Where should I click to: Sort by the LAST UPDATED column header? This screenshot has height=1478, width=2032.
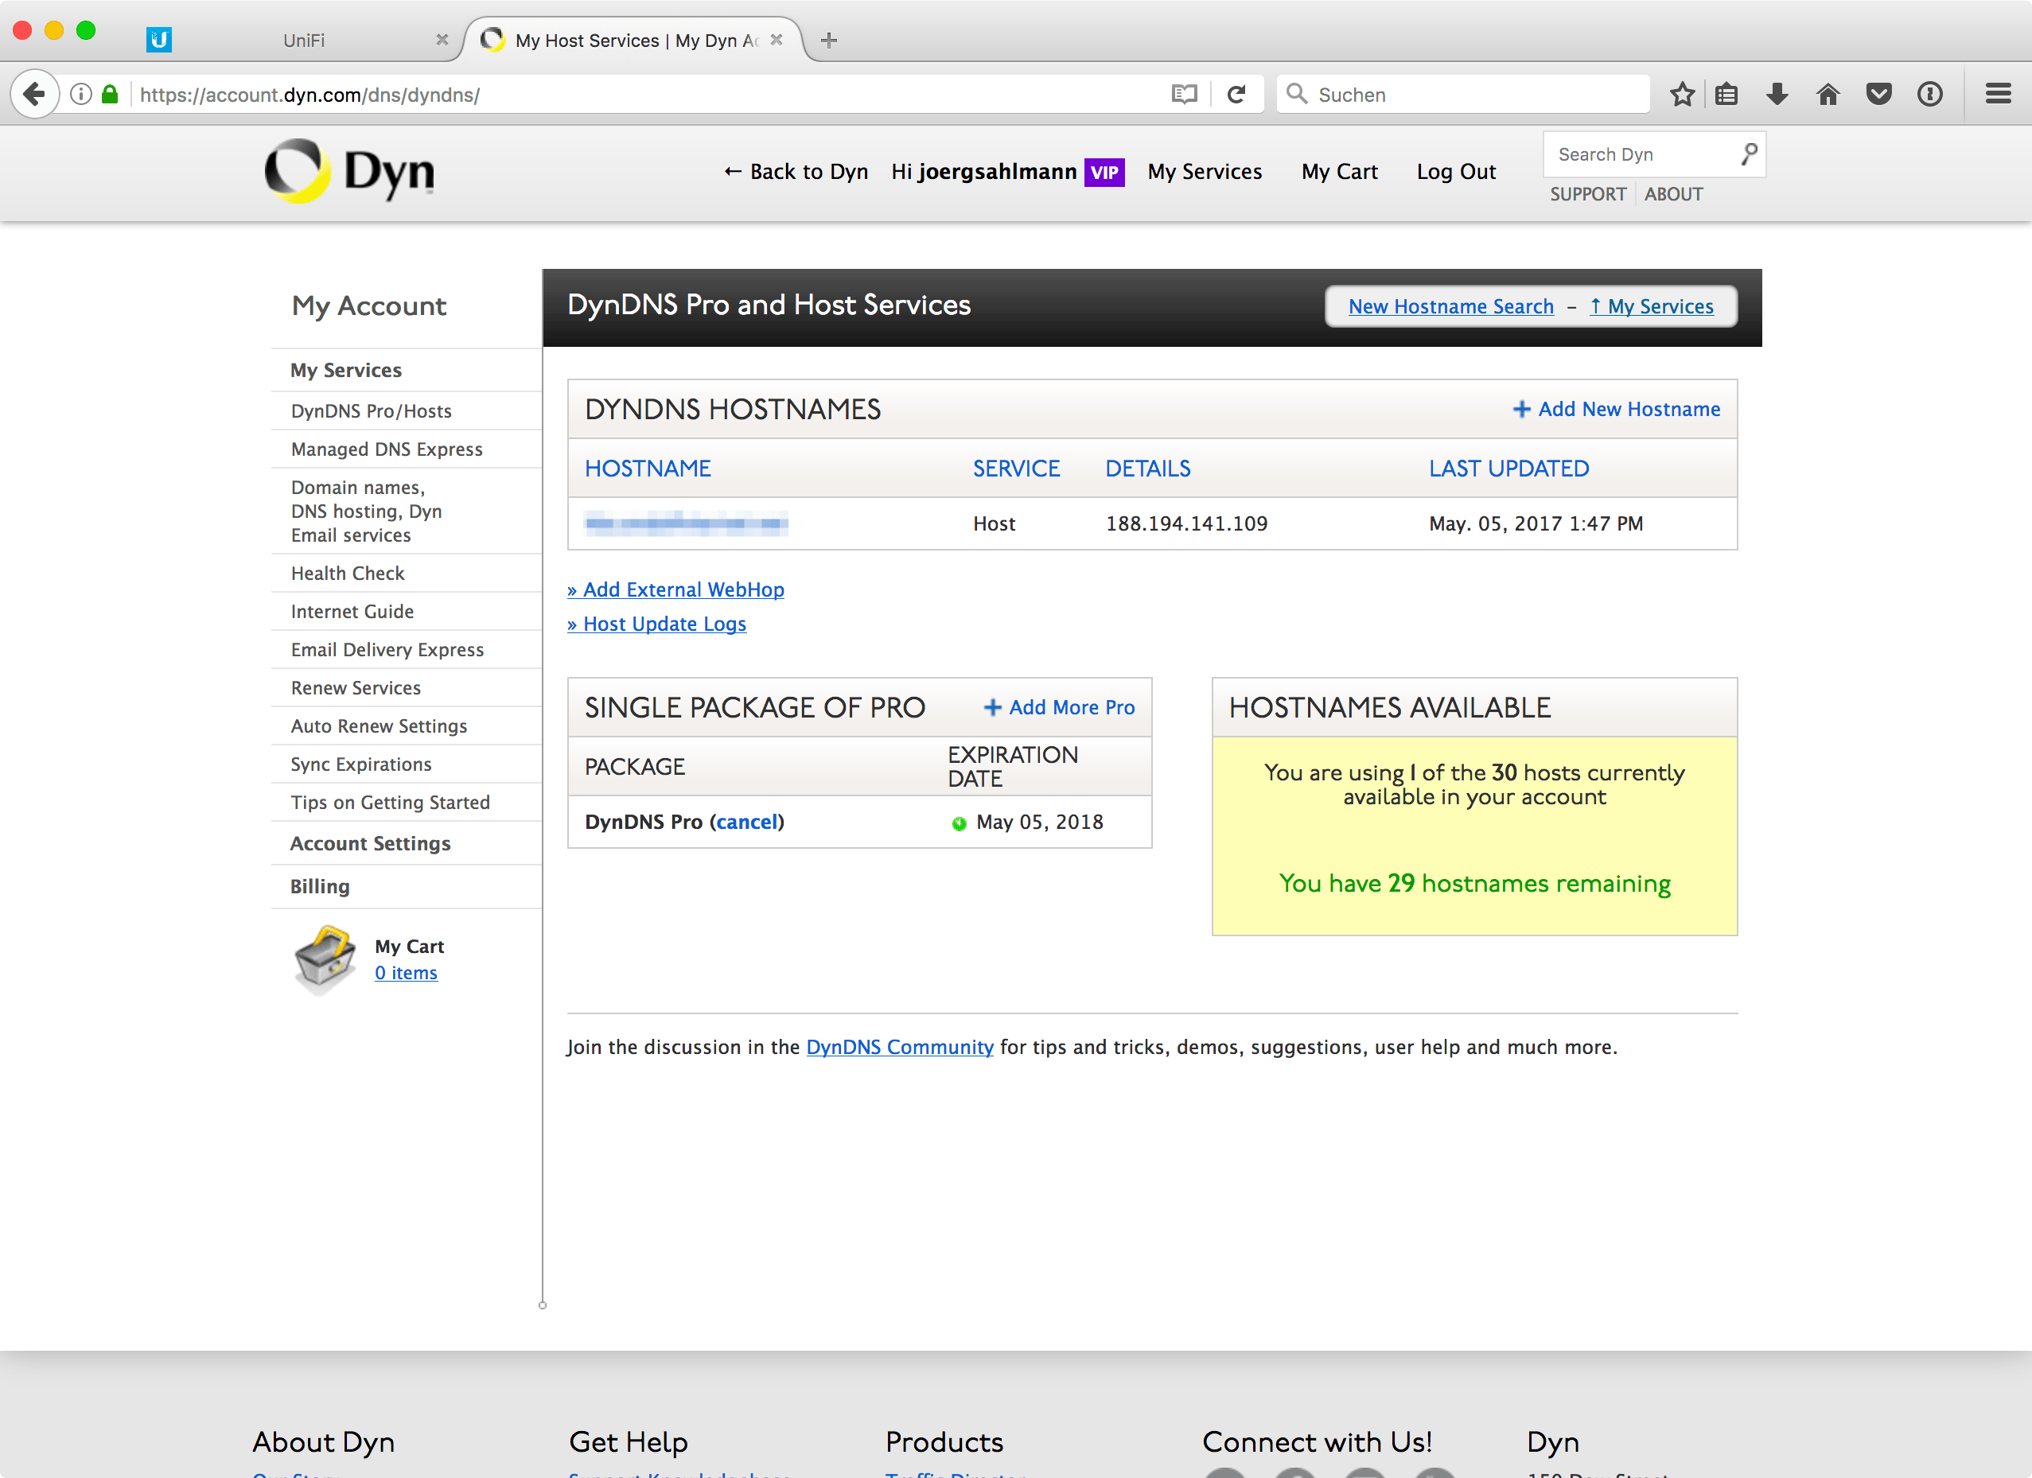(1508, 469)
